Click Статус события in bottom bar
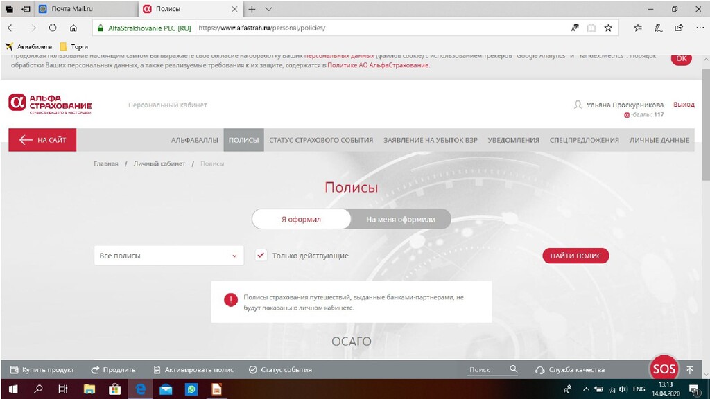The image size is (710, 399). pos(281,370)
